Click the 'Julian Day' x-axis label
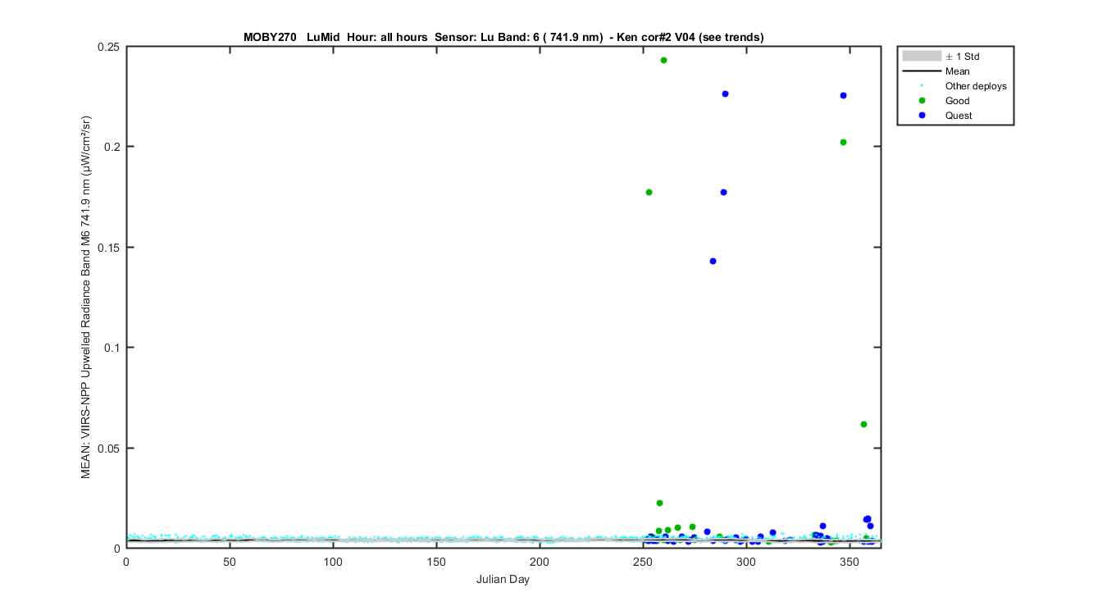The height and width of the screenshot is (615, 1107). coord(503,580)
